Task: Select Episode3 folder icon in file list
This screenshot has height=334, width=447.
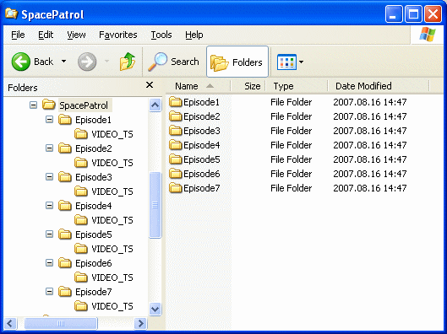Action: click(x=175, y=130)
